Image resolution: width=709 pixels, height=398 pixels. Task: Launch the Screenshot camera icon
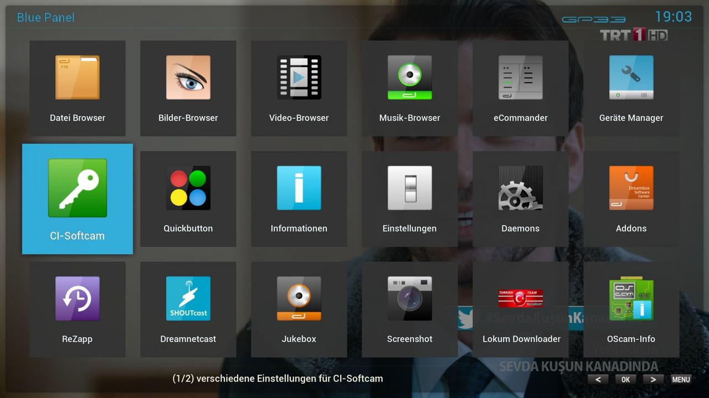pos(410,298)
